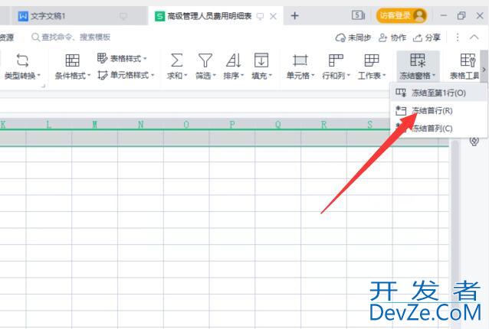Click the 排序 sort icon

[233, 60]
